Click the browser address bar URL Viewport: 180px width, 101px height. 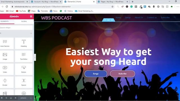click(42, 7)
